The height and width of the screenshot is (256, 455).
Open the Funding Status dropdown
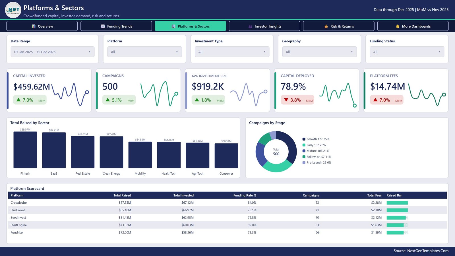click(x=407, y=52)
